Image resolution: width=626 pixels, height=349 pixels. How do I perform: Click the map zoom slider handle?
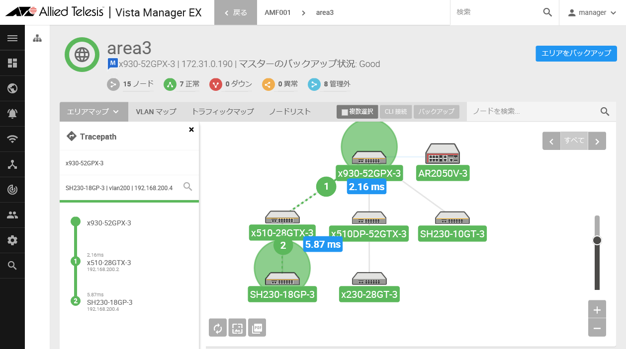[x=597, y=240]
